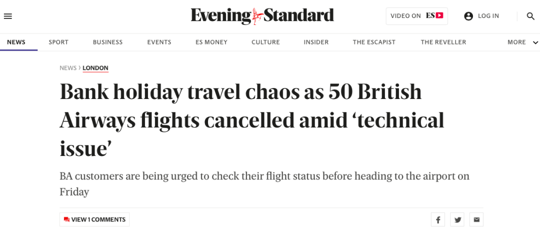The image size is (540, 230).
Task: Share article on Facebook
Action: pos(437,219)
